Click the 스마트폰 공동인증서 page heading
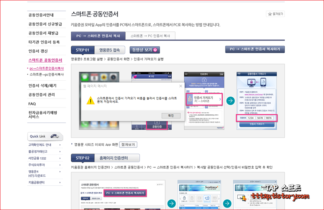The image size is (324, 210). tap(94, 14)
